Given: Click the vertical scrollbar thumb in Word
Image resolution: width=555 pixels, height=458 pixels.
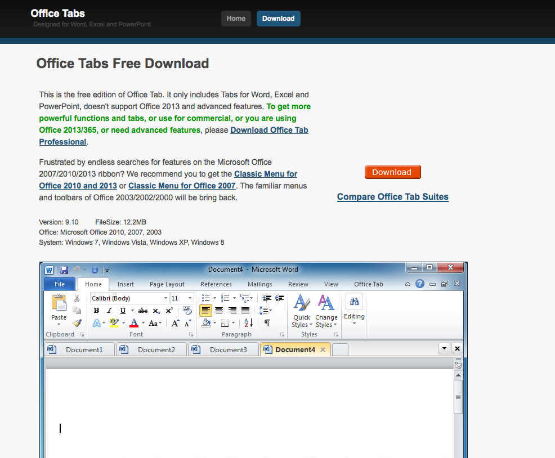Looking at the screenshot, I should point(458,397).
